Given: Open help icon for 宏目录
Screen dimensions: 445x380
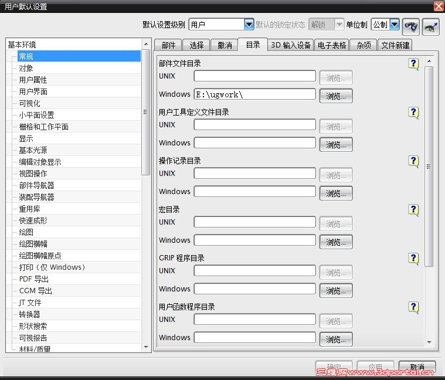Looking at the screenshot, I should [x=413, y=211].
